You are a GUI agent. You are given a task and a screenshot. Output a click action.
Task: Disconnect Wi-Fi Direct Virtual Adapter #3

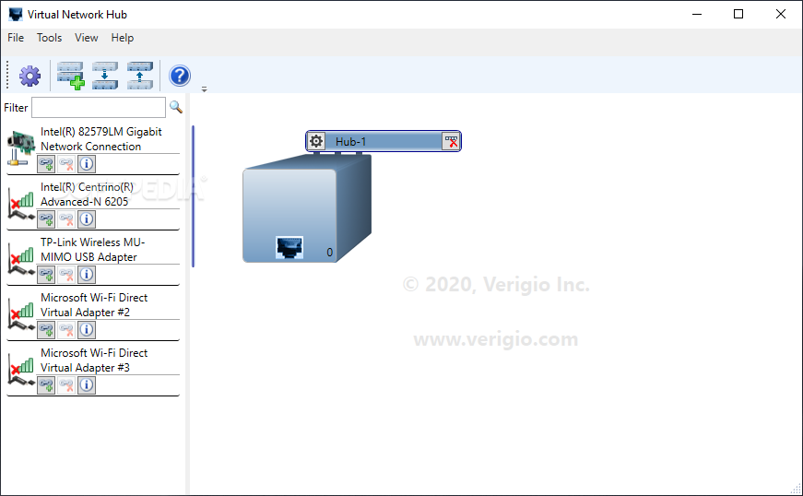pyautogui.click(x=66, y=385)
